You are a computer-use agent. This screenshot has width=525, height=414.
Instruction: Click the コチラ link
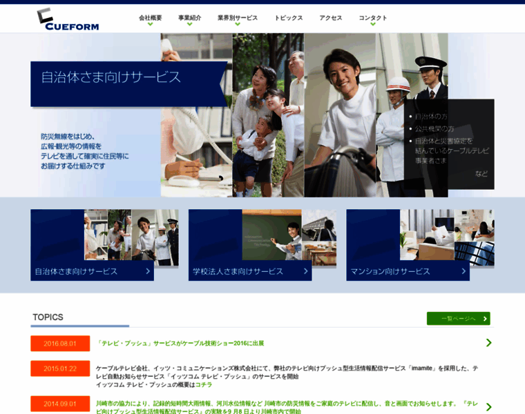coord(204,384)
